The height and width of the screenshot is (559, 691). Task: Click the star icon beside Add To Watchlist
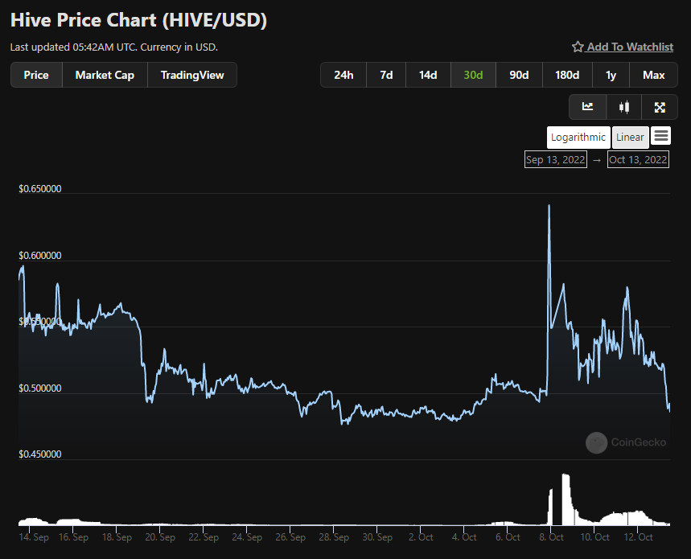[578, 47]
